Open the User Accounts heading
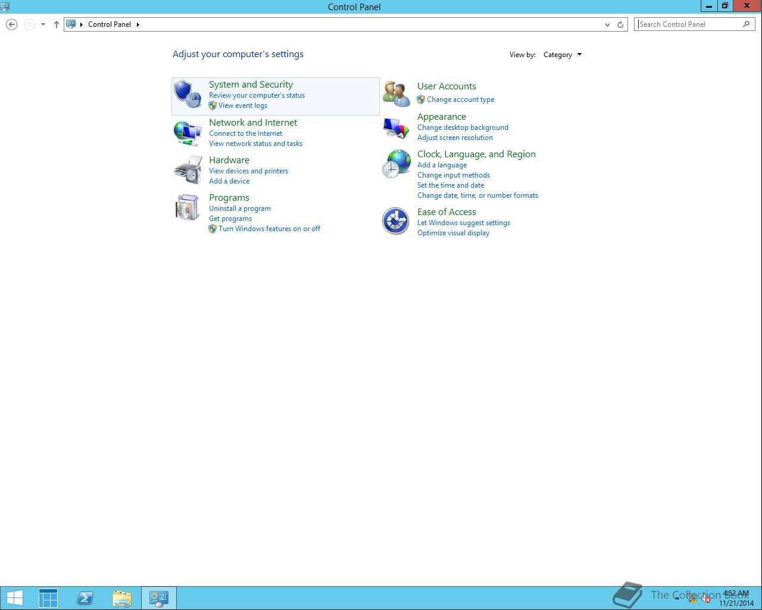 446,86
